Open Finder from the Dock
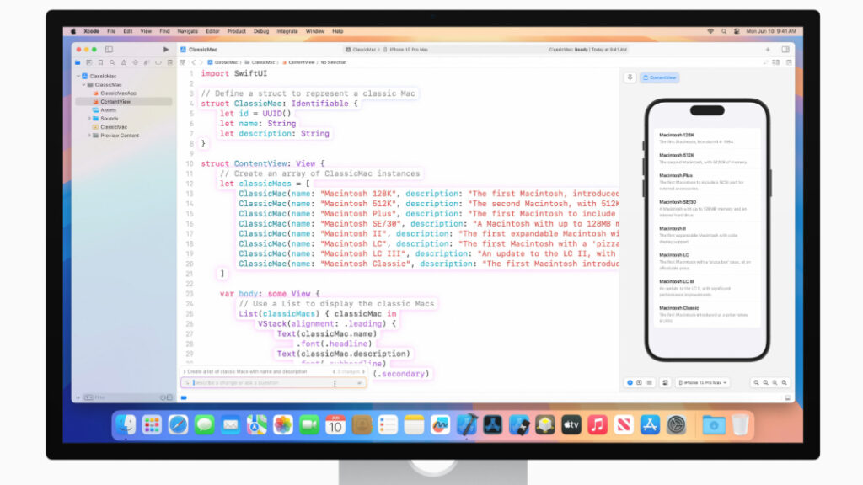Image resolution: width=863 pixels, height=485 pixels. click(125, 426)
